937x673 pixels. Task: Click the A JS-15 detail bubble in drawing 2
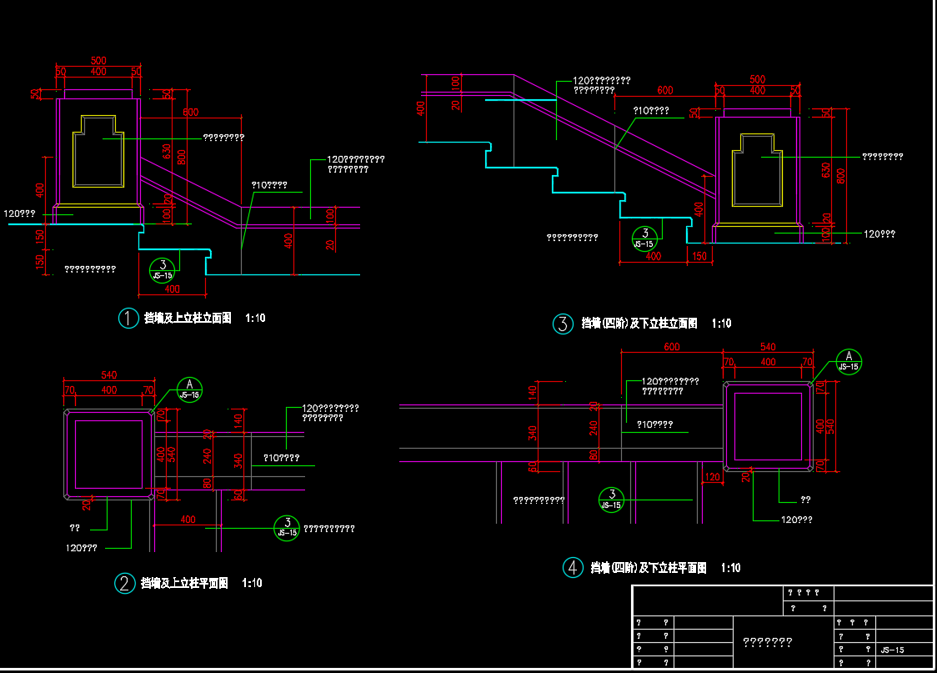[189, 389]
